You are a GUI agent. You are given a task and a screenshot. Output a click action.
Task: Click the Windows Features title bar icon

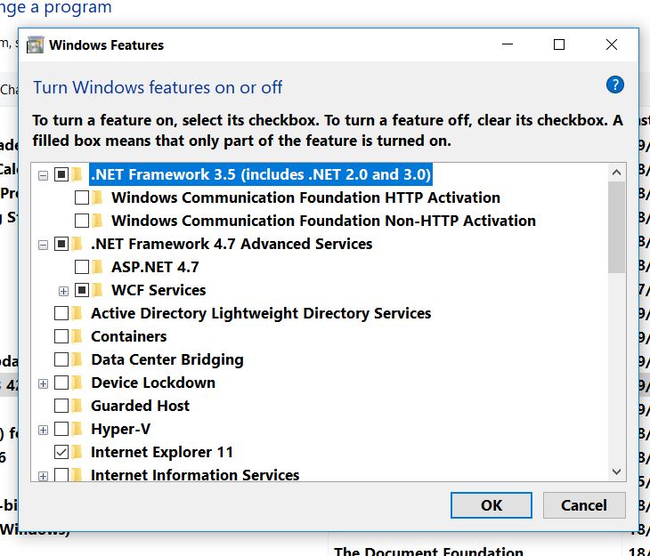pos(36,44)
